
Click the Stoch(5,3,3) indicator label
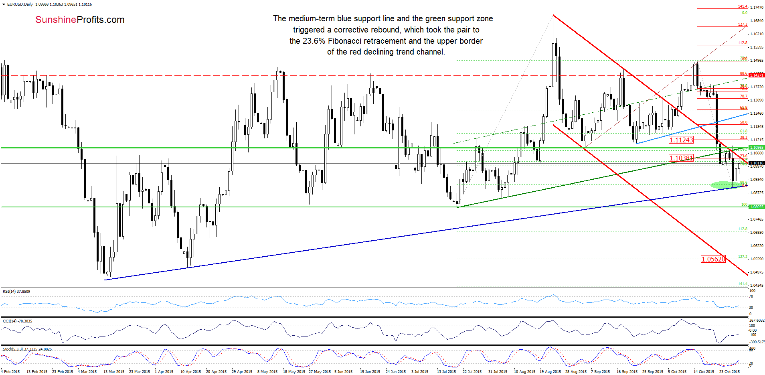point(27,349)
